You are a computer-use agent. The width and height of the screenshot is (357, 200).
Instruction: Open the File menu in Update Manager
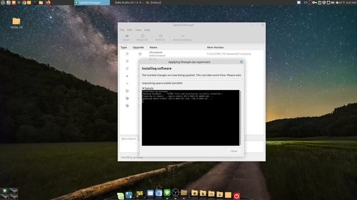(122, 30)
